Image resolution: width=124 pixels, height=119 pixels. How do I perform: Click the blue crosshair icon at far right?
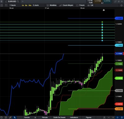pyautogui.click(x=122, y=117)
